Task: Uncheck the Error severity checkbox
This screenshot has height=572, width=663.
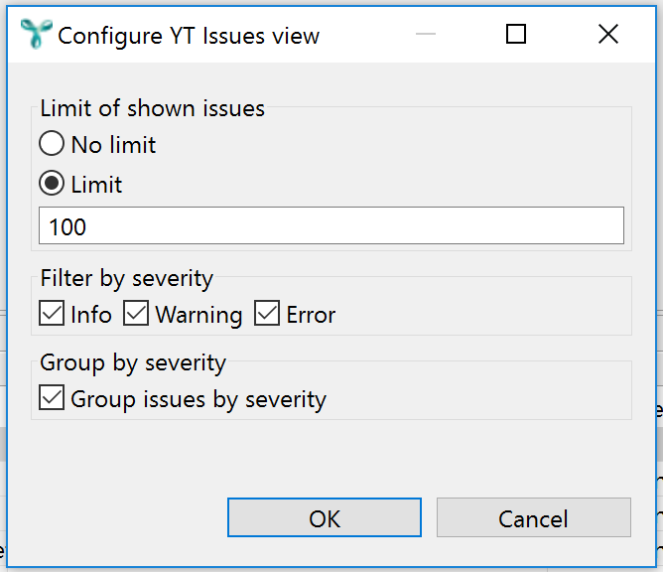Action: coord(267,313)
